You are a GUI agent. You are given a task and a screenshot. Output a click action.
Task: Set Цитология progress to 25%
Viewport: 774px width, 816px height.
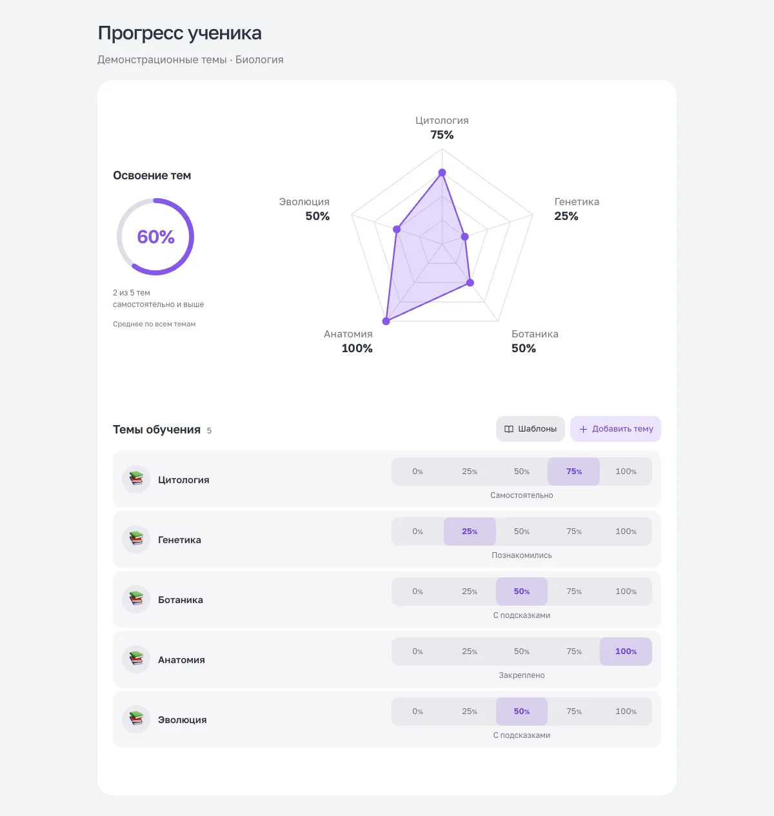point(470,472)
